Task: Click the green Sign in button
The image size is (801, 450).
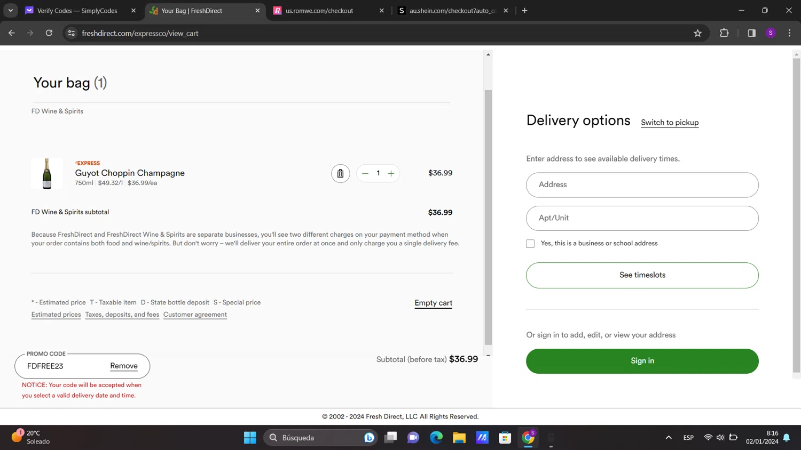Action: (x=642, y=361)
